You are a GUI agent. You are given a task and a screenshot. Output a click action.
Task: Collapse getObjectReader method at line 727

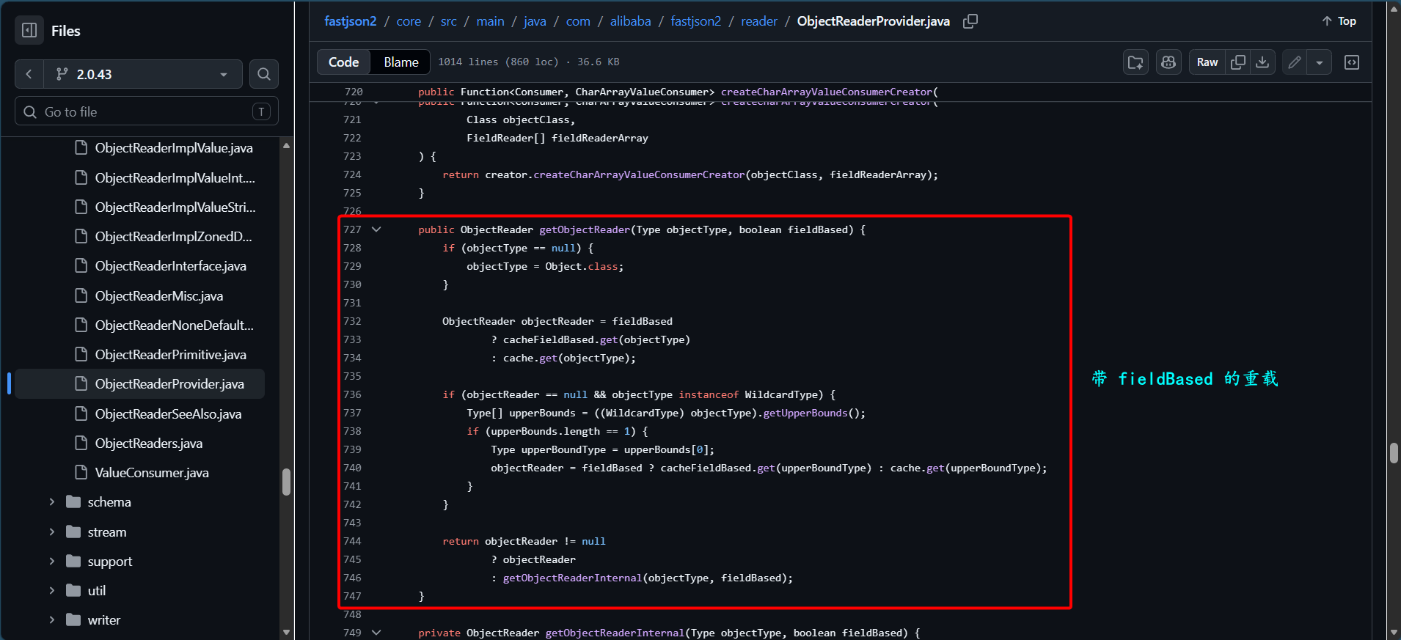click(x=376, y=229)
